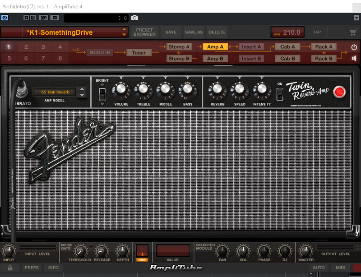Click the lock icon at bottom left
This screenshot has height=277, width=361.
click(x=10, y=268)
